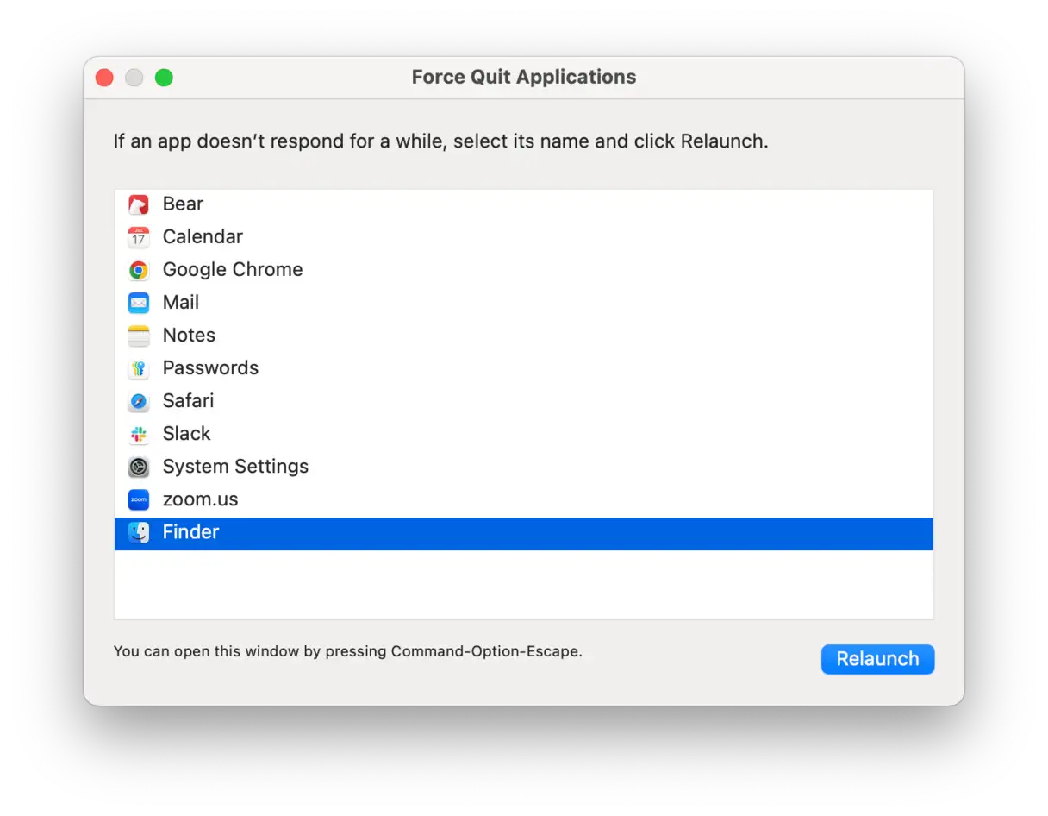Highlight zoom.us in the list

click(201, 499)
